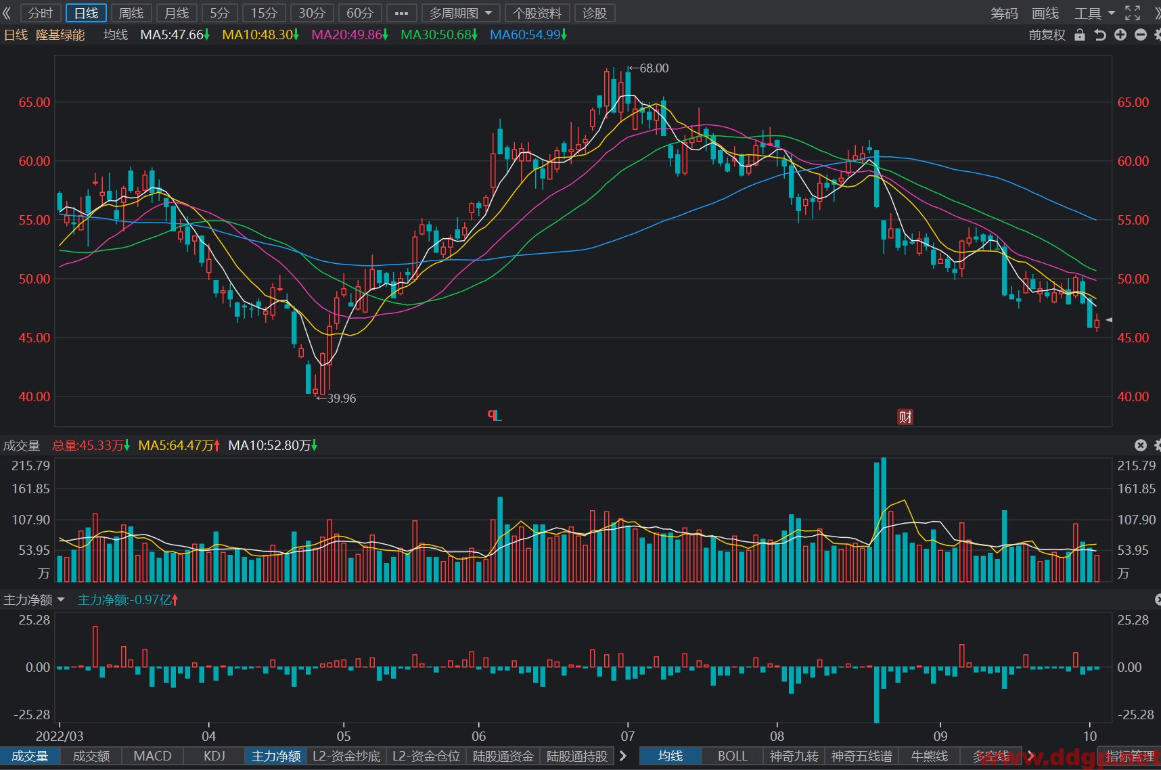Select the 30分 minute period

click(x=312, y=13)
